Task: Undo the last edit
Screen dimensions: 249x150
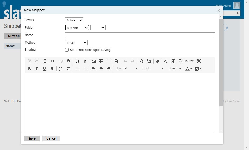Action: coord(125,61)
